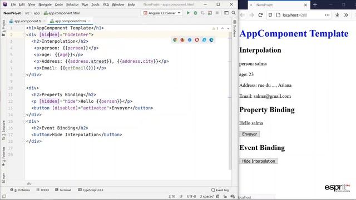Open the Favorites tool window
This screenshot has height=200, width=356.
3,156
